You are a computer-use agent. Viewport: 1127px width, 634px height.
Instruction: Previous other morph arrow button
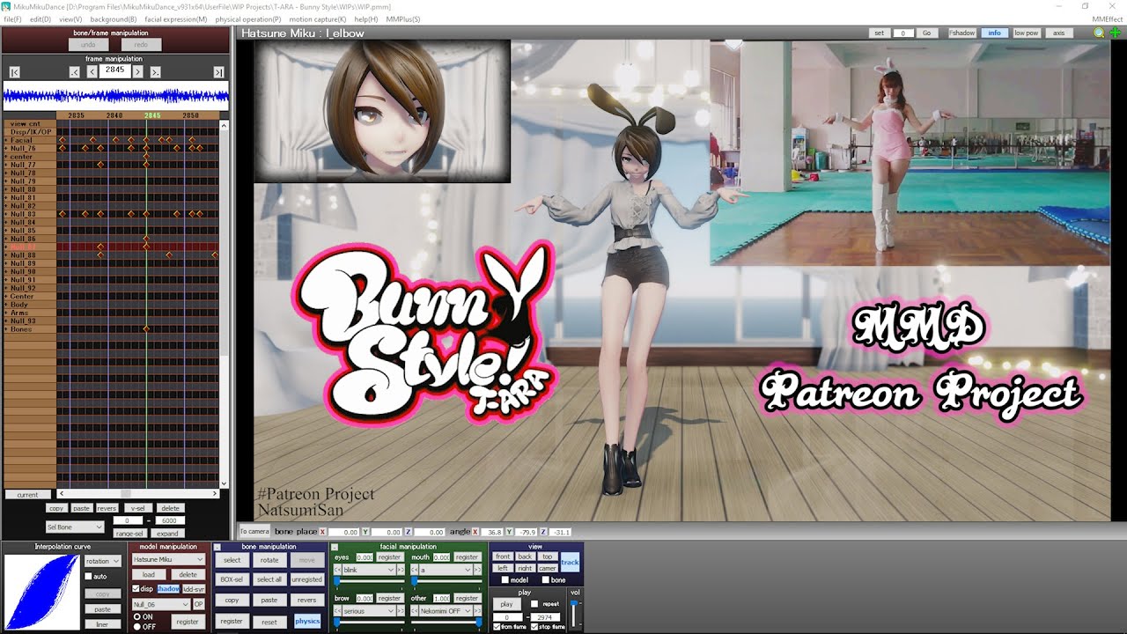pos(415,610)
